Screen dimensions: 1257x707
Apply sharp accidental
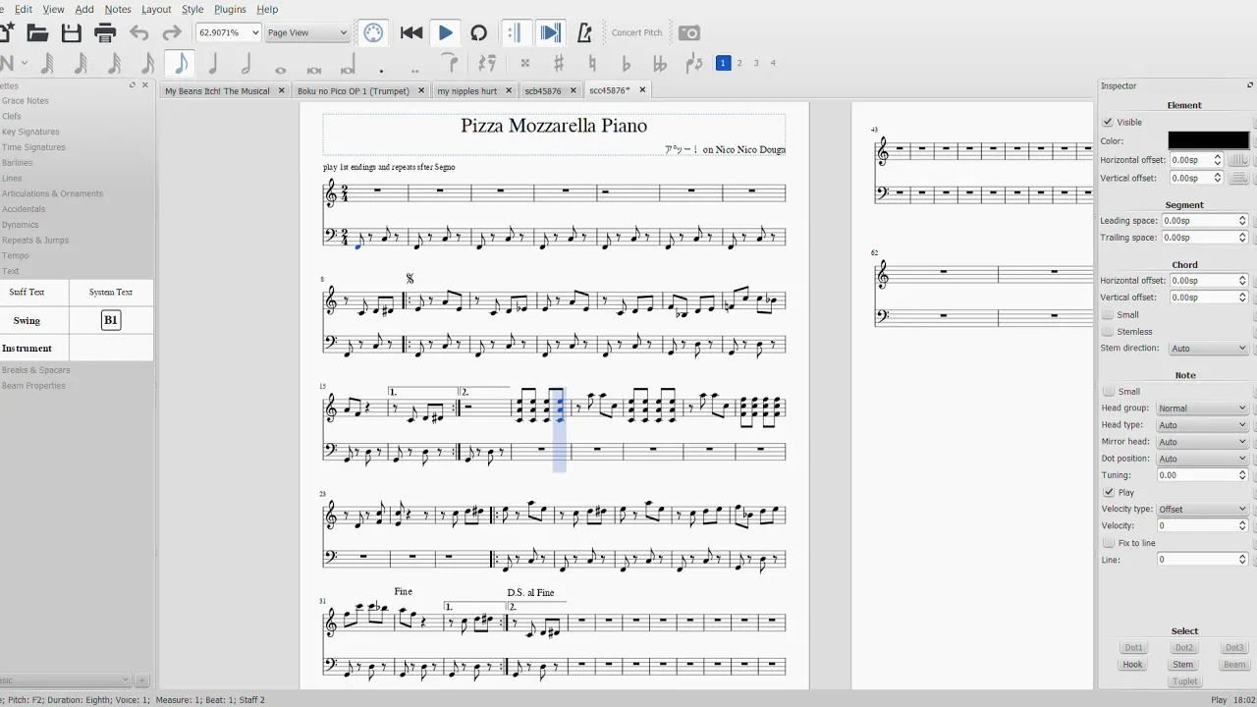tap(559, 64)
